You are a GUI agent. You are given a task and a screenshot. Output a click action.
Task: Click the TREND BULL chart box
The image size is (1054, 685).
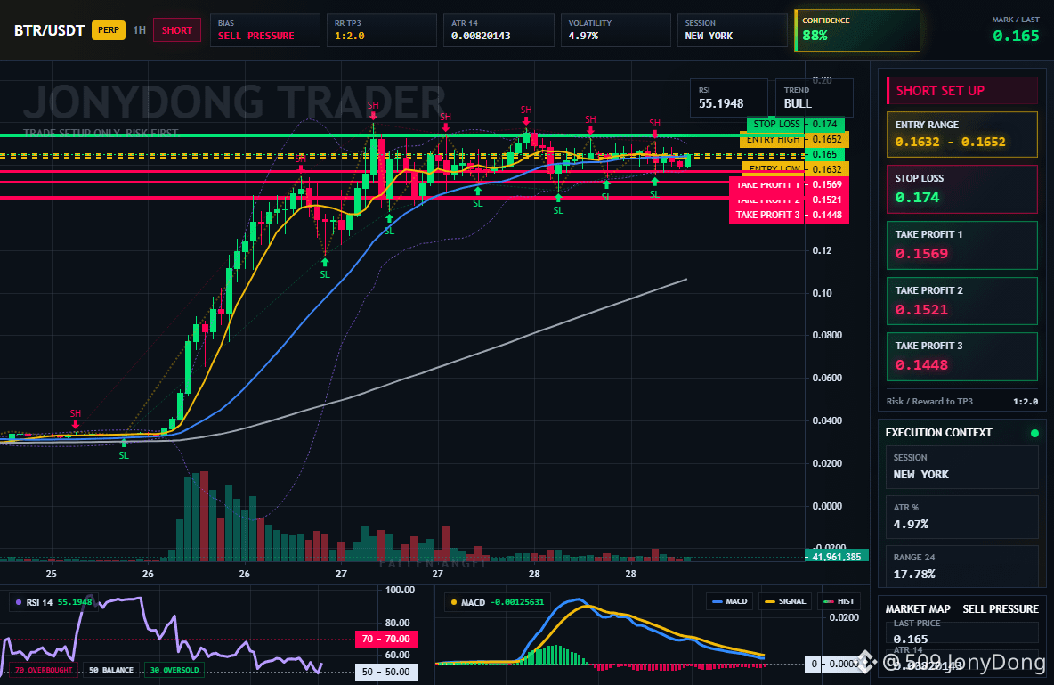coord(814,98)
